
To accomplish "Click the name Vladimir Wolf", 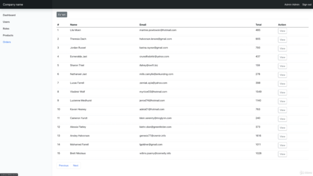I will 77,92.
